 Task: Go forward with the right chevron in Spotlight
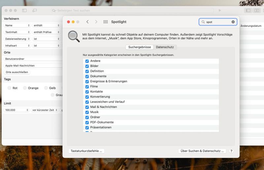pyautogui.click(x=96, y=22)
